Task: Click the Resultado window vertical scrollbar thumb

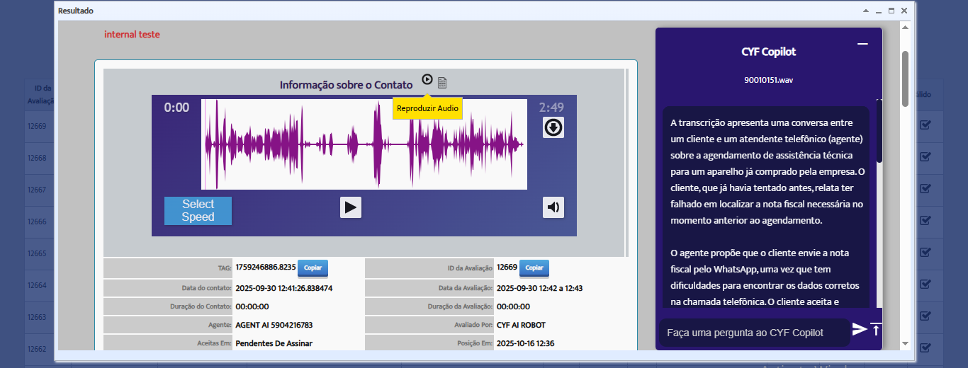Action: [905, 78]
